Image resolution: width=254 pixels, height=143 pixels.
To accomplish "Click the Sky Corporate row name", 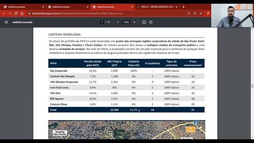I will pyautogui.click(x=59, y=71).
